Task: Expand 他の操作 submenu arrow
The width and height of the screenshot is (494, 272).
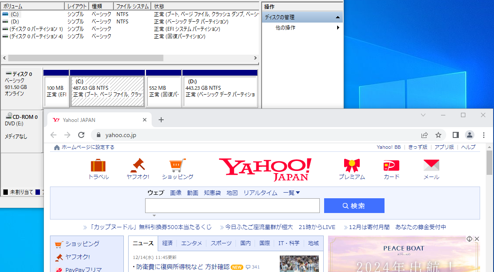Action: [338, 28]
